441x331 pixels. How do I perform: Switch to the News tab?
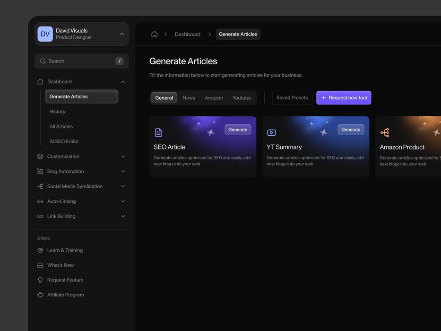(189, 98)
